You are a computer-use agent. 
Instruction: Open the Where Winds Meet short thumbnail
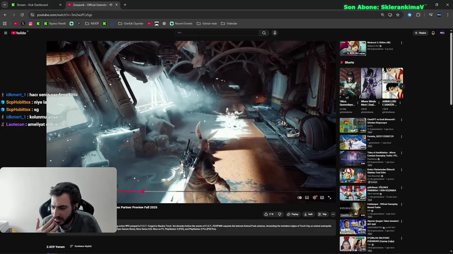[x=371, y=83]
